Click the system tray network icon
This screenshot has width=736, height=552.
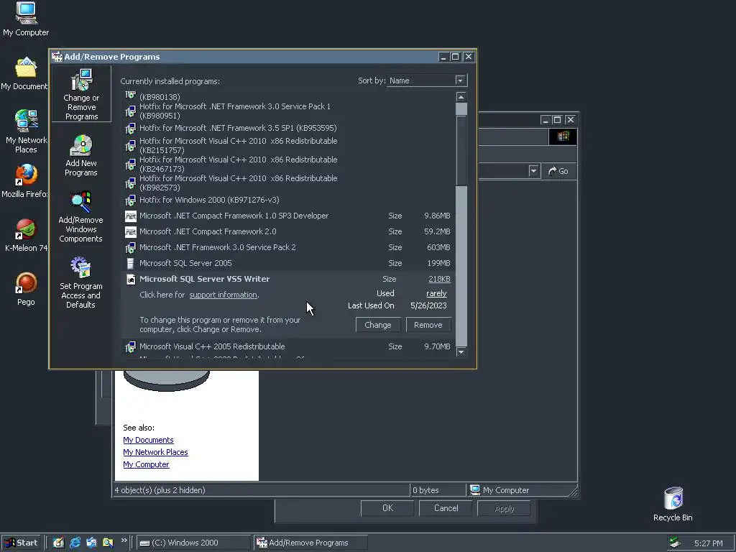675,543
